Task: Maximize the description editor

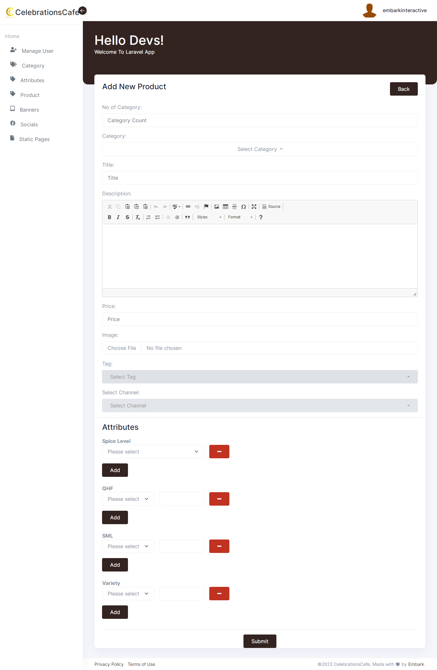Action: [254, 207]
